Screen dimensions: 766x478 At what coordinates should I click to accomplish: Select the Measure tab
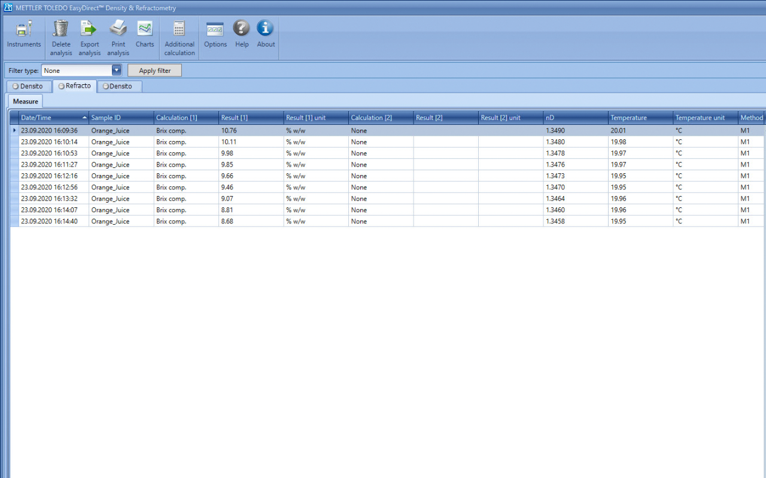click(25, 102)
